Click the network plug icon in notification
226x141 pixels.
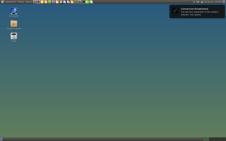175,11
